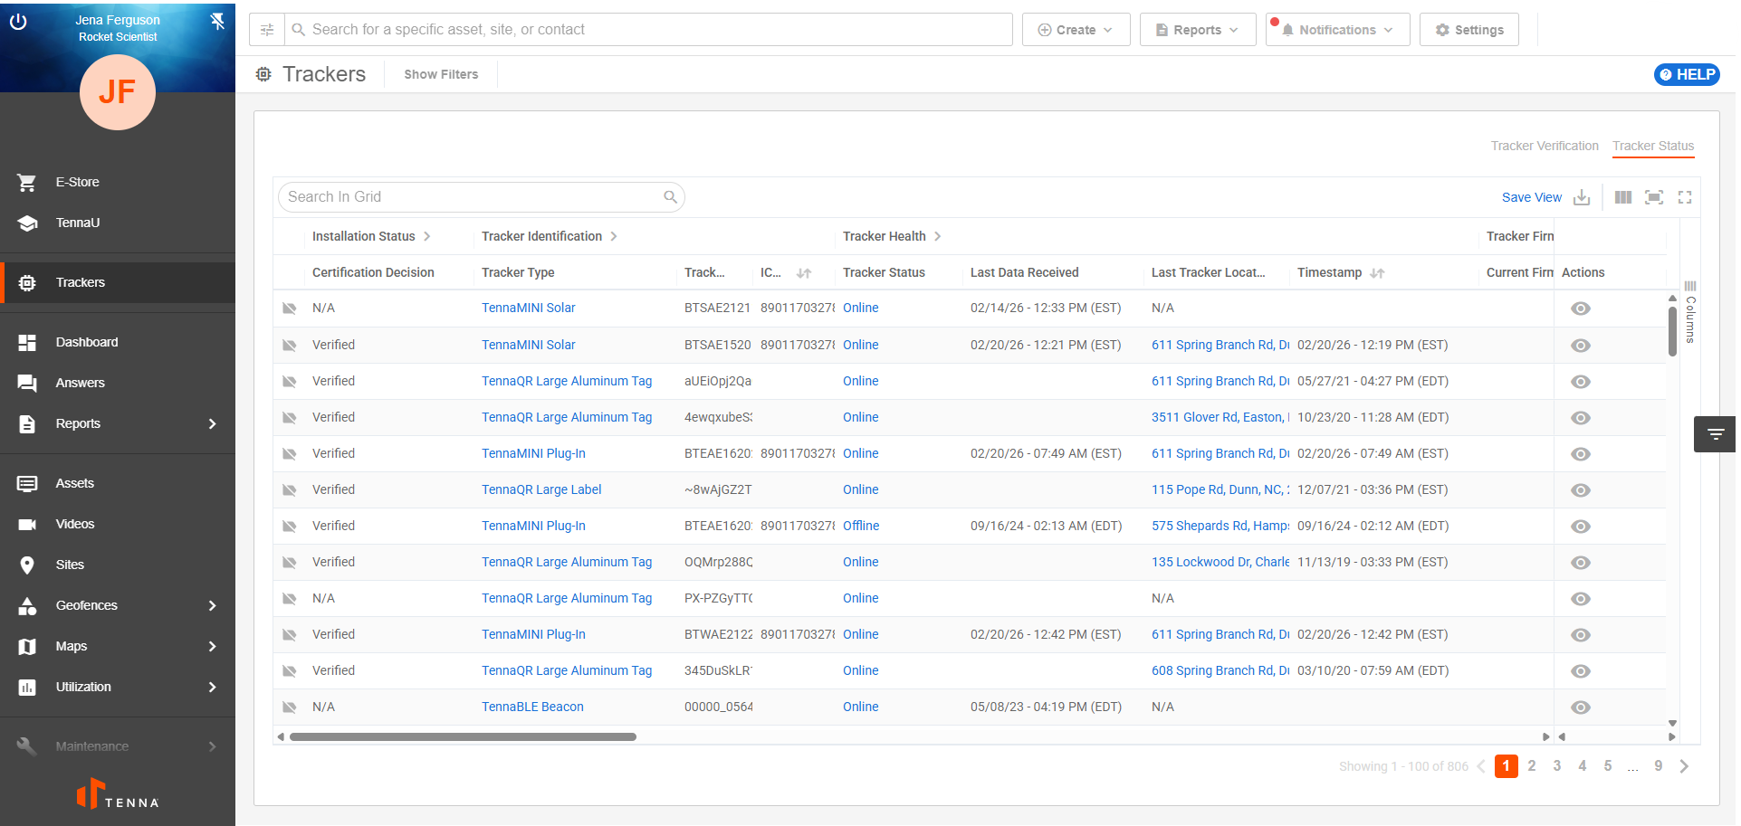1741x826 pixels.
Task: Click the Show Filters button
Action: click(441, 74)
